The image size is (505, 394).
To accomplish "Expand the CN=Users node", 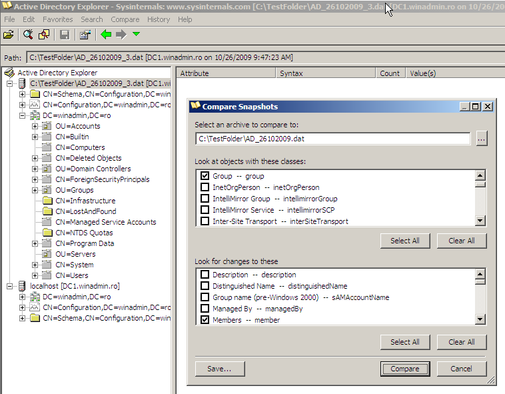I will tap(35, 275).
